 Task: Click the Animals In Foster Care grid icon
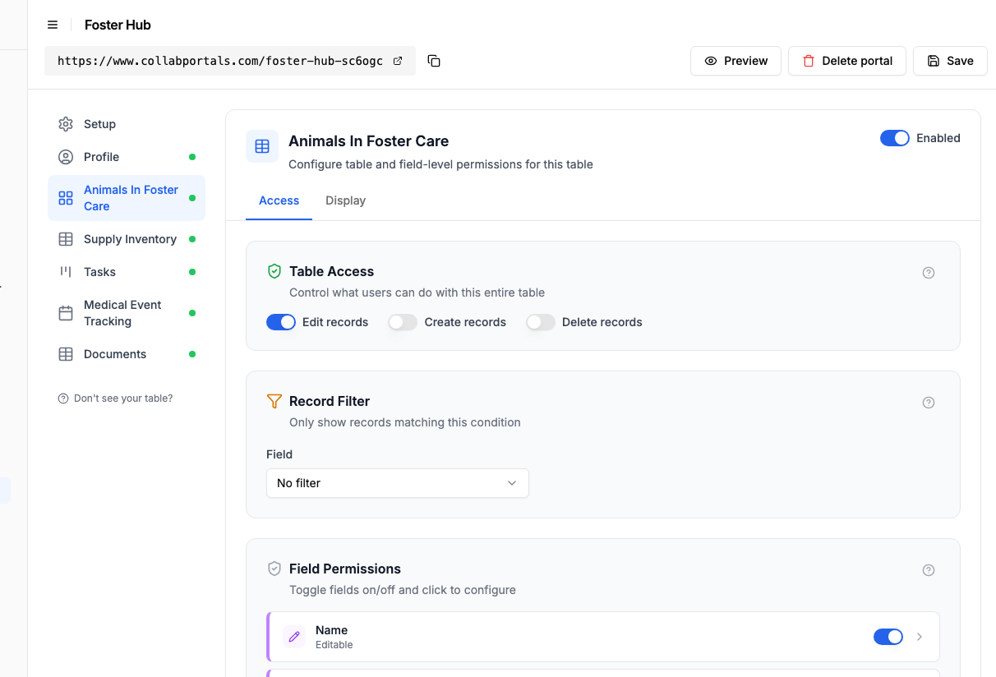pos(66,198)
